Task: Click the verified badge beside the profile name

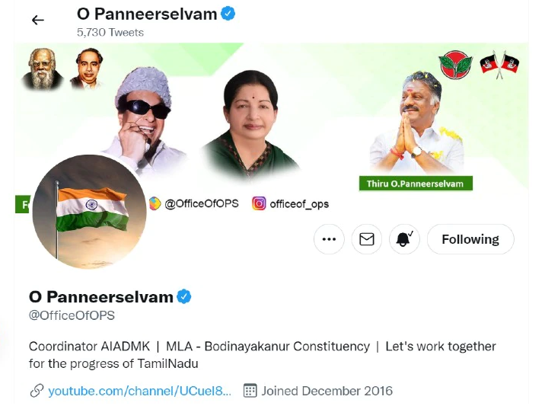Action: click(x=184, y=297)
